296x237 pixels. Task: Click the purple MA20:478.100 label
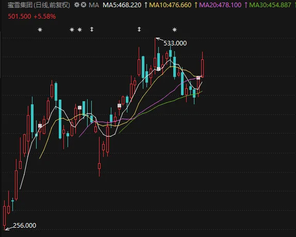coord(220,5)
